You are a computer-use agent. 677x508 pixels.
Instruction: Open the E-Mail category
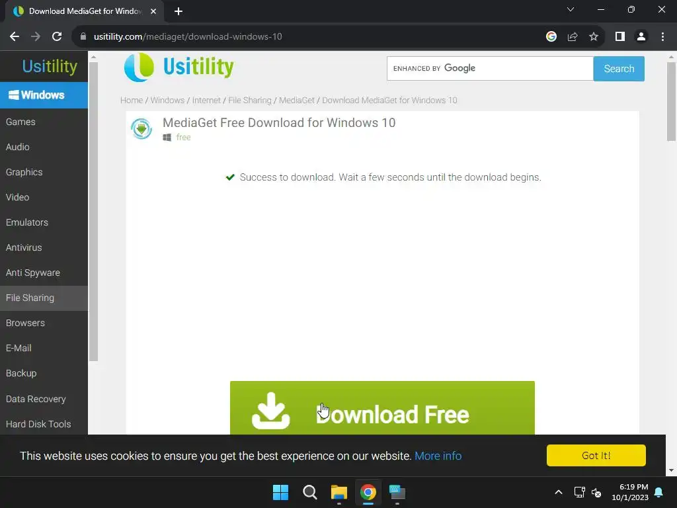(x=44, y=348)
